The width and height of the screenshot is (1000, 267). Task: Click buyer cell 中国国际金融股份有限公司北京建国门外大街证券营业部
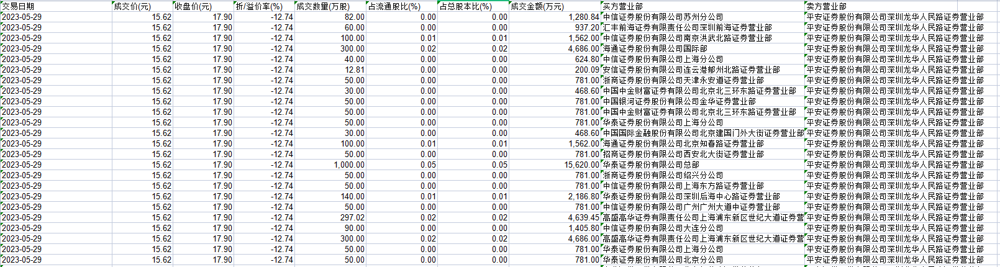[x=703, y=133]
